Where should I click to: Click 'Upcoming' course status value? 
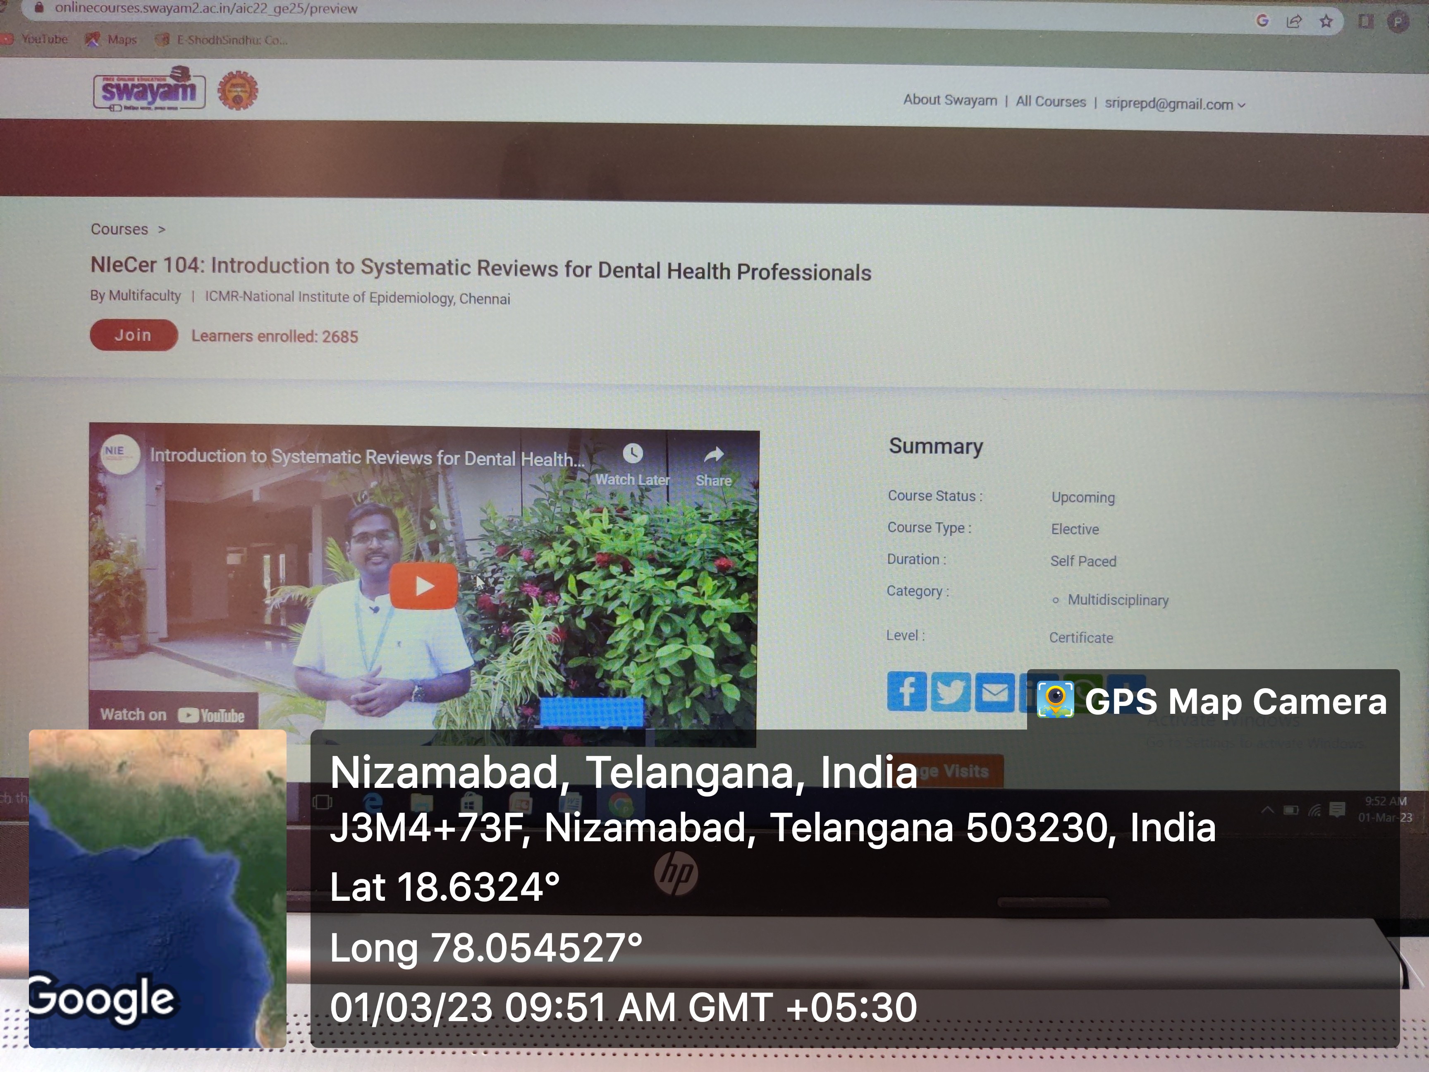tap(1083, 497)
